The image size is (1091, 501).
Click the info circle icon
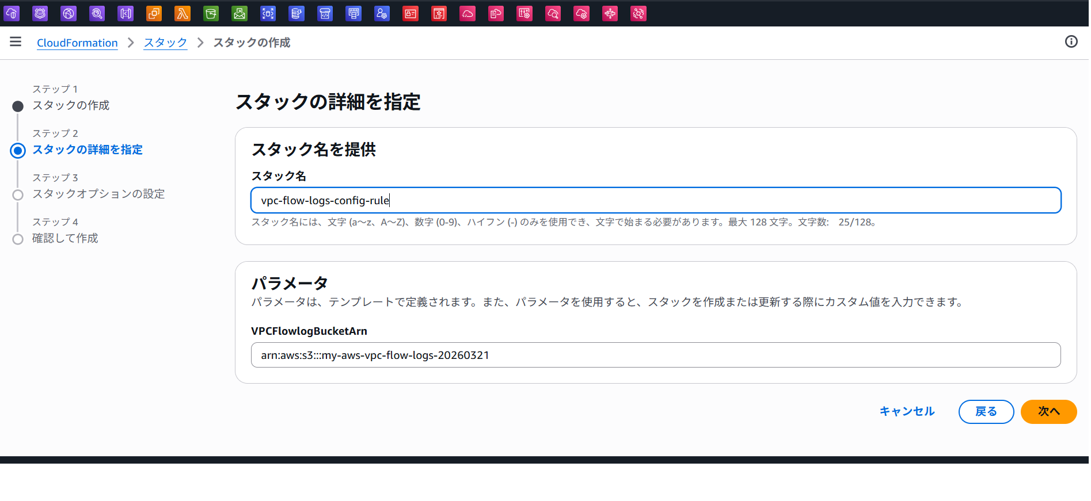click(1071, 41)
